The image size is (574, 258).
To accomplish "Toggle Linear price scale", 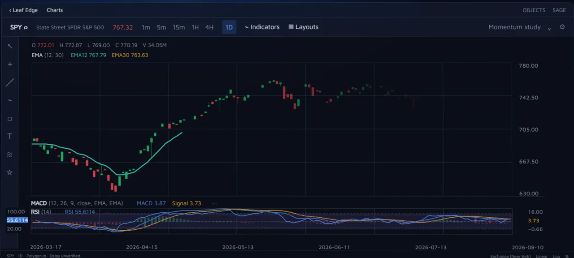I will click(542, 256).
